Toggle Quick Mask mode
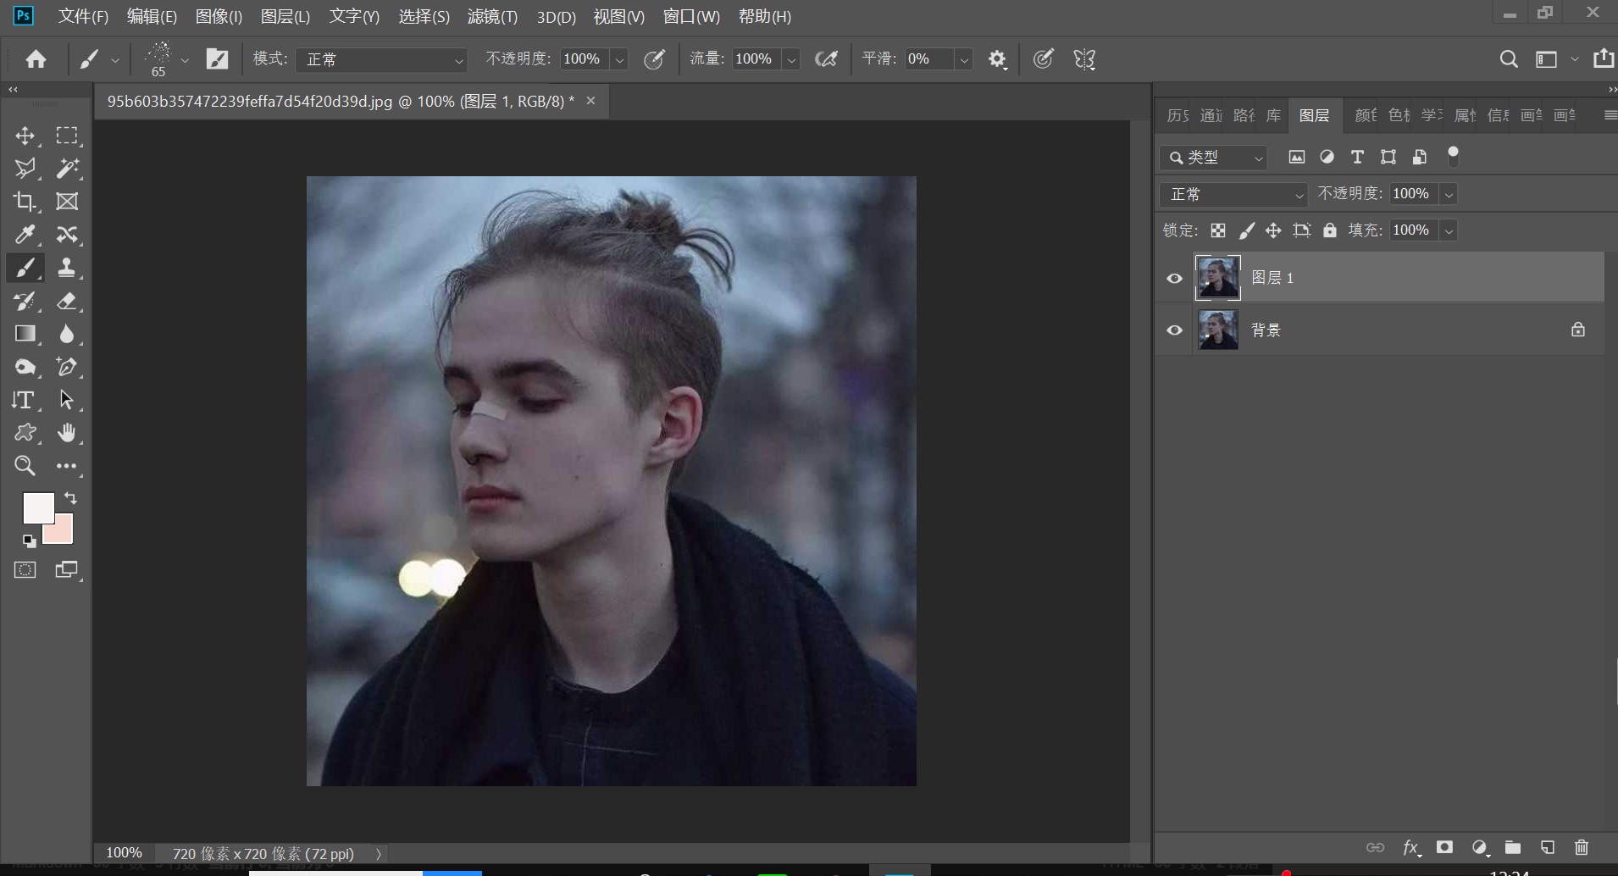 click(x=25, y=569)
